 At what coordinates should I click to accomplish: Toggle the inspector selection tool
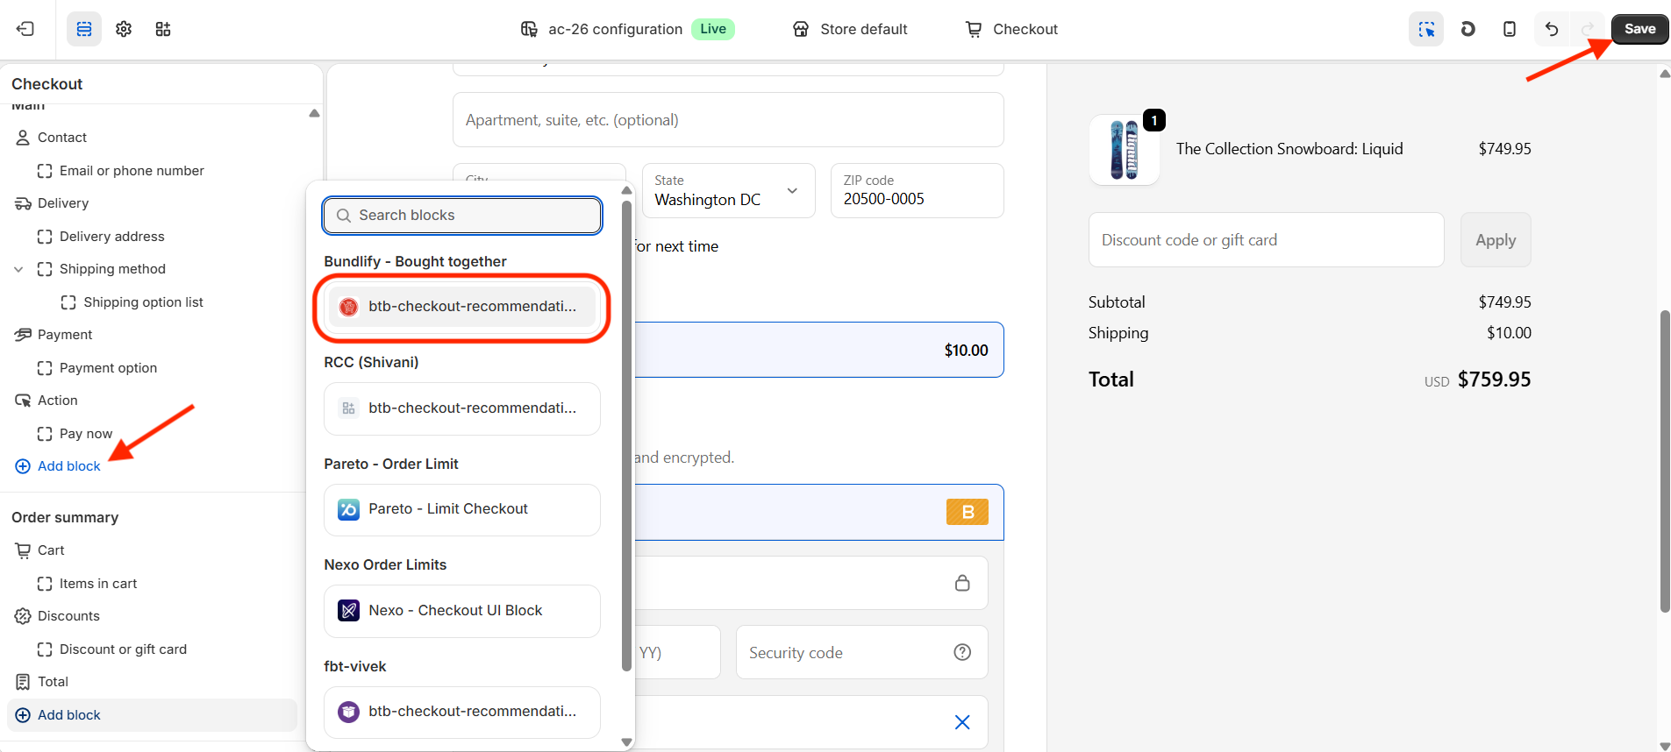click(1426, 29)
